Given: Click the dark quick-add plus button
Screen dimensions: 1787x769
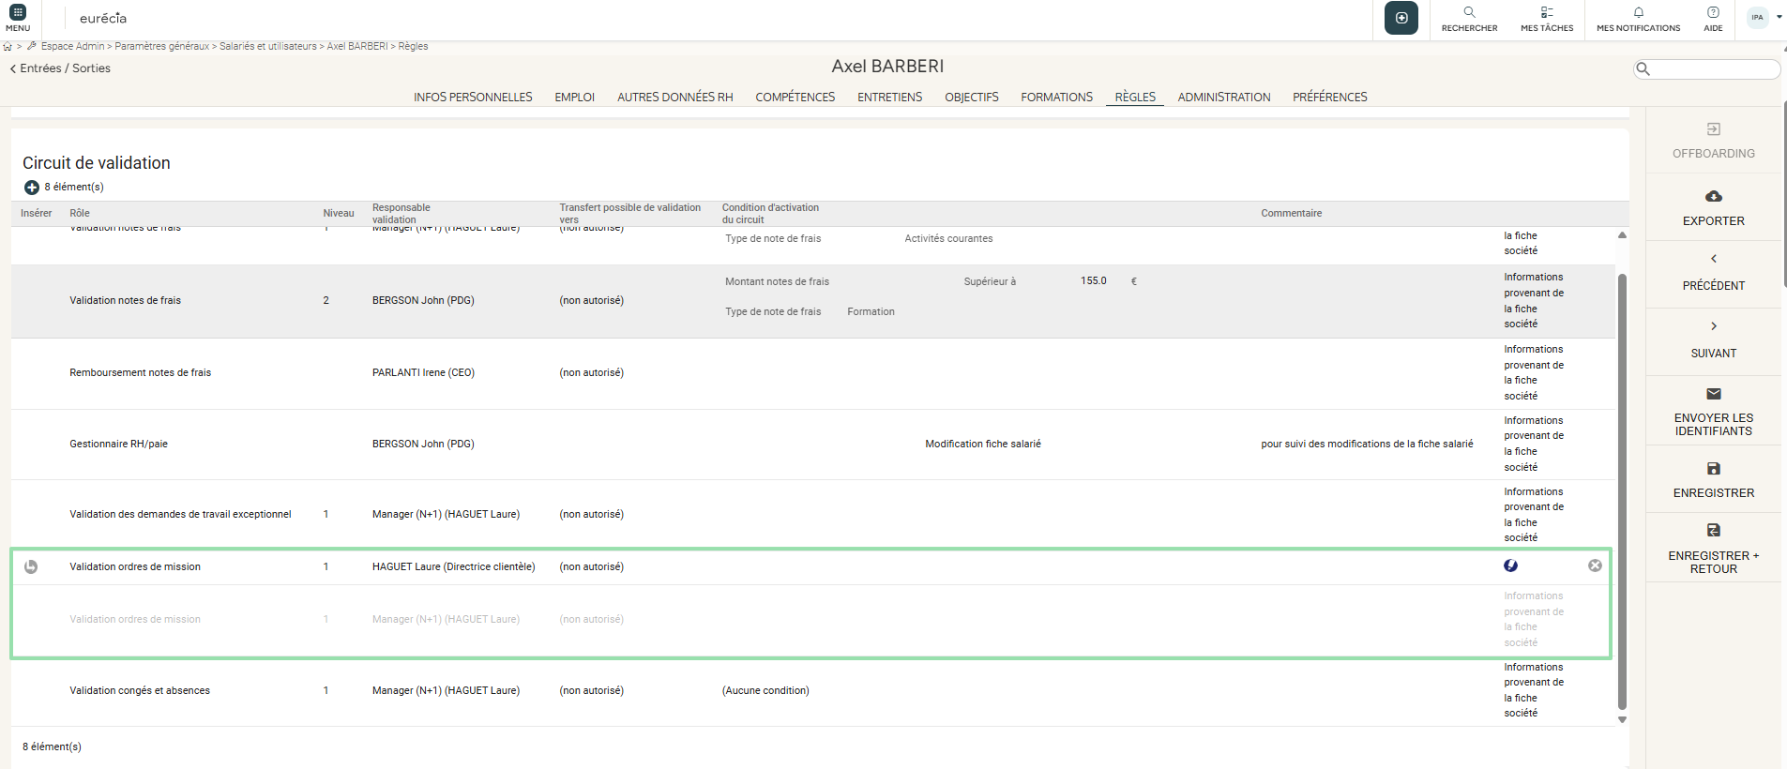Looking at the screenshot, I should coord(1401,18).
